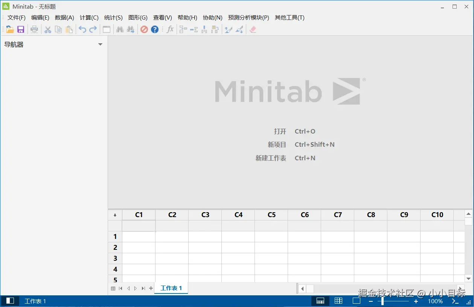Open the 其他工具(T) menu
Viewport: 474px width, 307px height.
coord(290,18)
